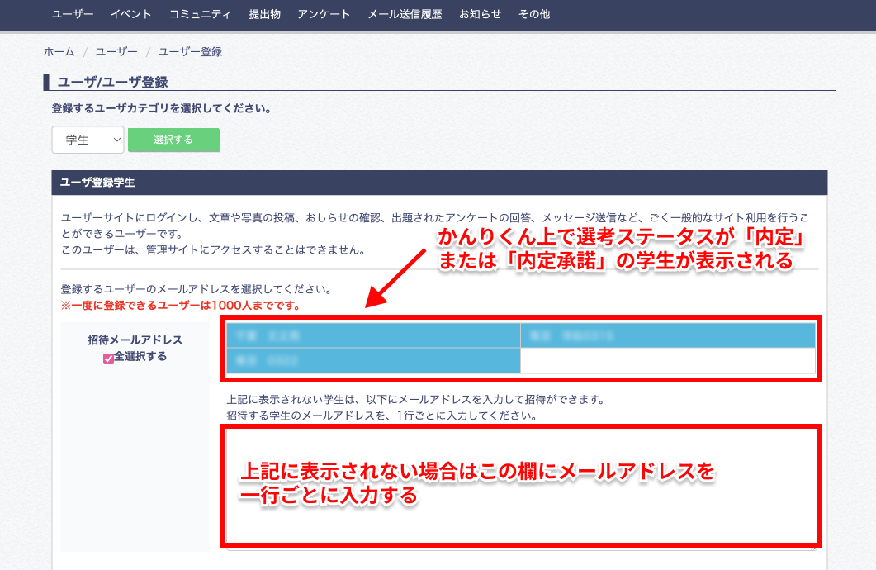
Task: Click inside the email address input area
Action: click(x=520, y=492)
